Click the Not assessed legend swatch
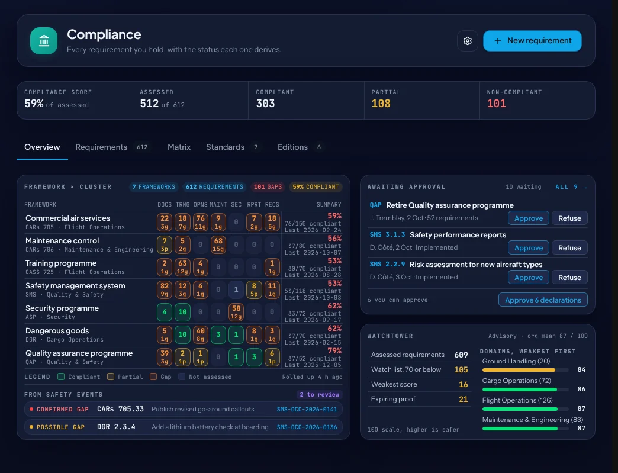The height and width of the screenshot is (473, 618). coord(182,377)
